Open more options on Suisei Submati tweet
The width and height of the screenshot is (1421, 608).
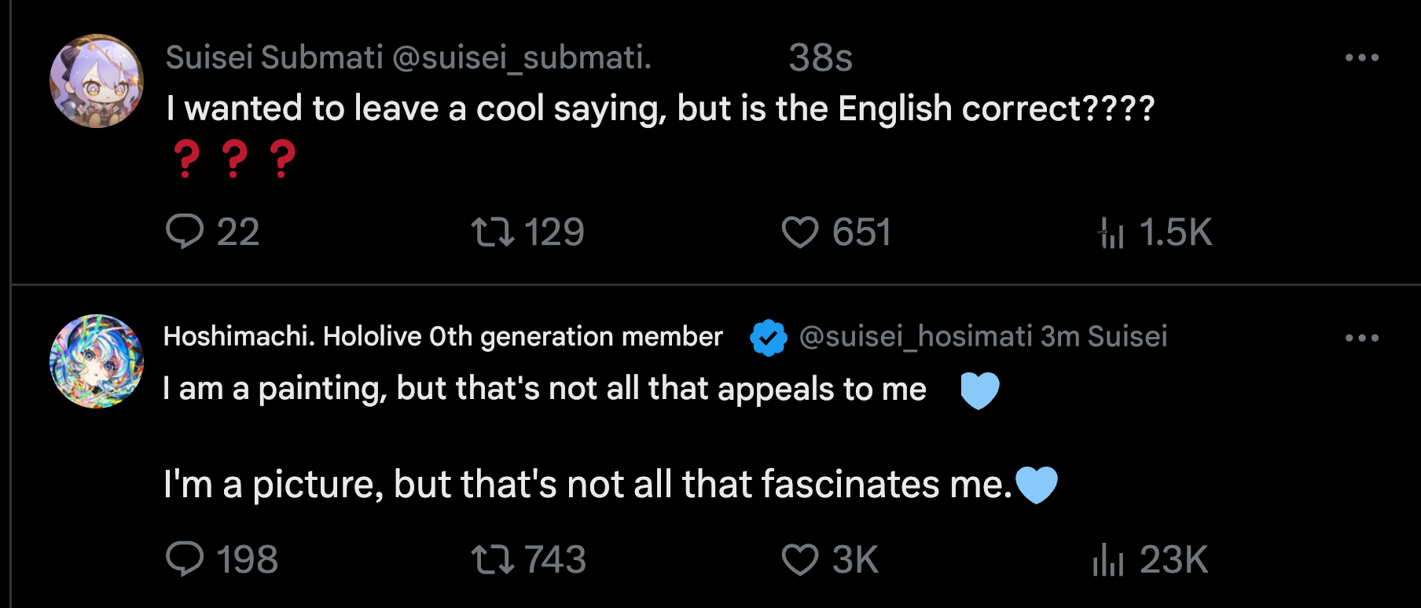tap(1361, 57)
